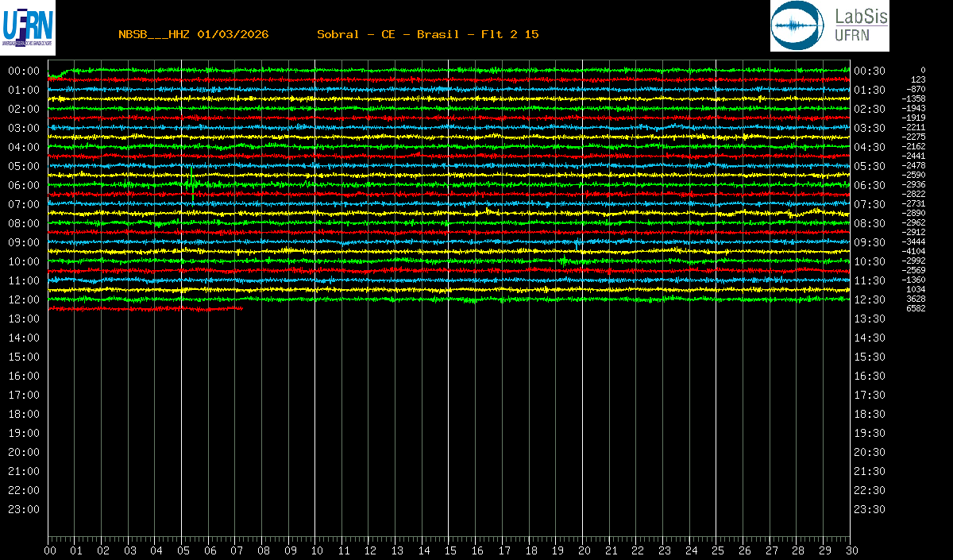Click the amplitude offset value 6582

pos(916,308)
